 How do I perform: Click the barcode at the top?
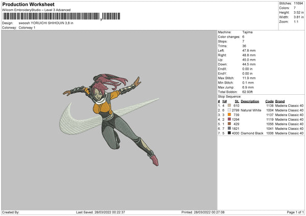point(51,17)
